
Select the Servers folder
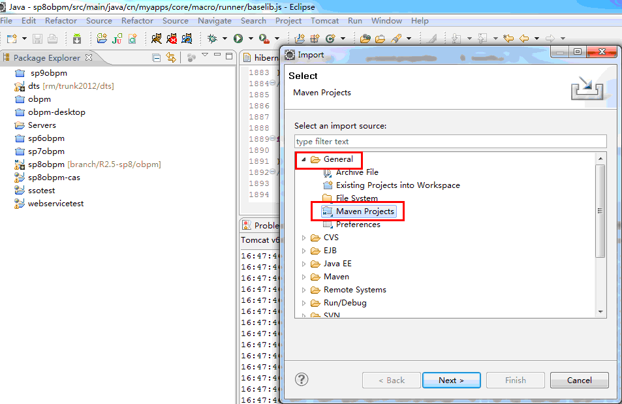click(x=42, y=125)
